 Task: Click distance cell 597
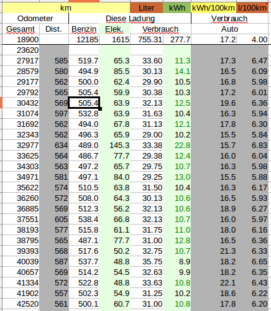pos(54,114)
